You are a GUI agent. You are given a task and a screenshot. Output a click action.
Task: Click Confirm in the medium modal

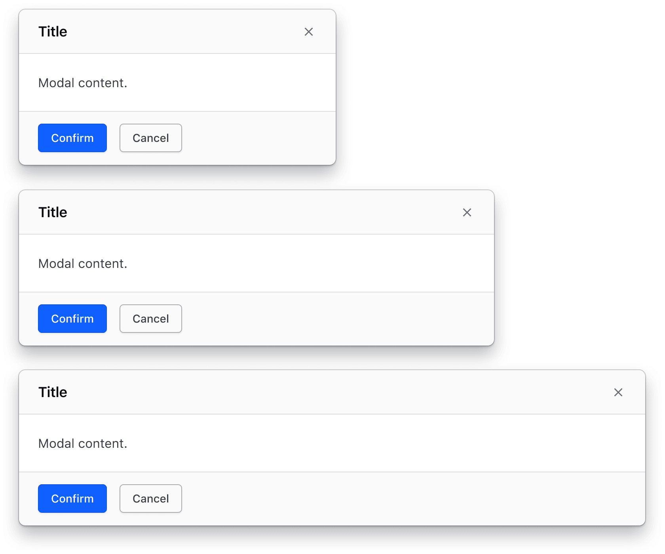pyautogui.click(x=72, y=318)
